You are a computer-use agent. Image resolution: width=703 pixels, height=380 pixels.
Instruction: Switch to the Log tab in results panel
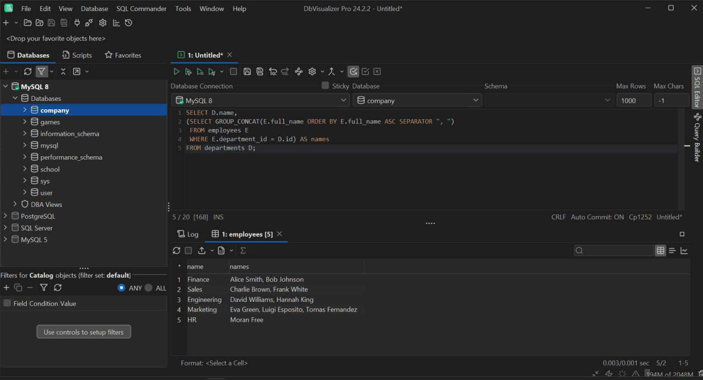[x=188, y=234]
